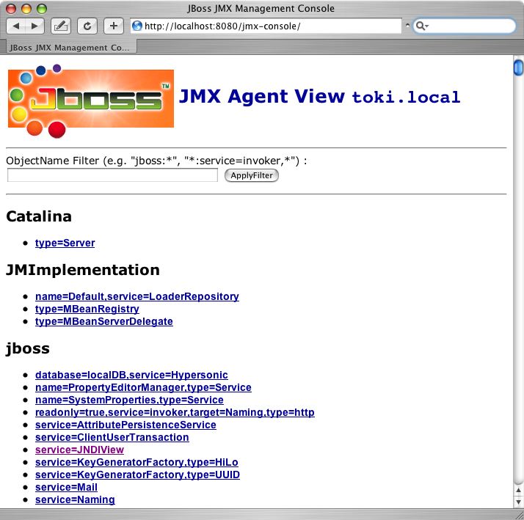Open name=PropertyEditorManager,type=Service link

(143, 387)
